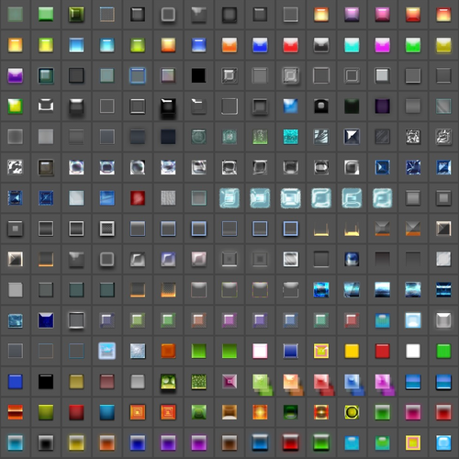Apply the blue sky with clouds style
This screenshot has width=459, height=459.
coord(106,351)
